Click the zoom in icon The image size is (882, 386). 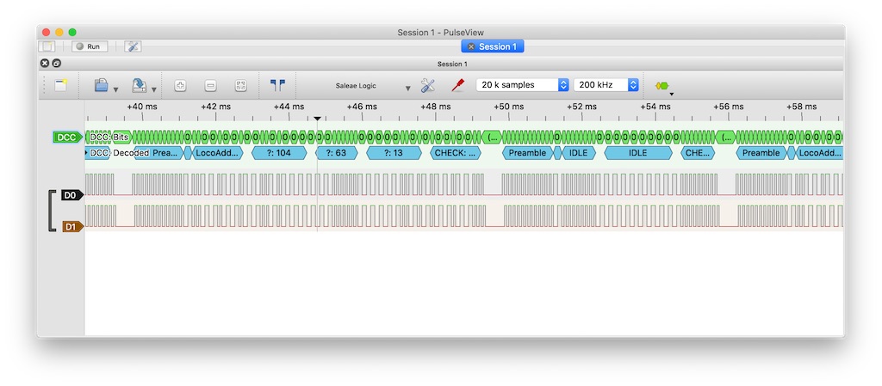point(181,85)
